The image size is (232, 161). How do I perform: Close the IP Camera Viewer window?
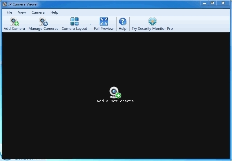223,3
